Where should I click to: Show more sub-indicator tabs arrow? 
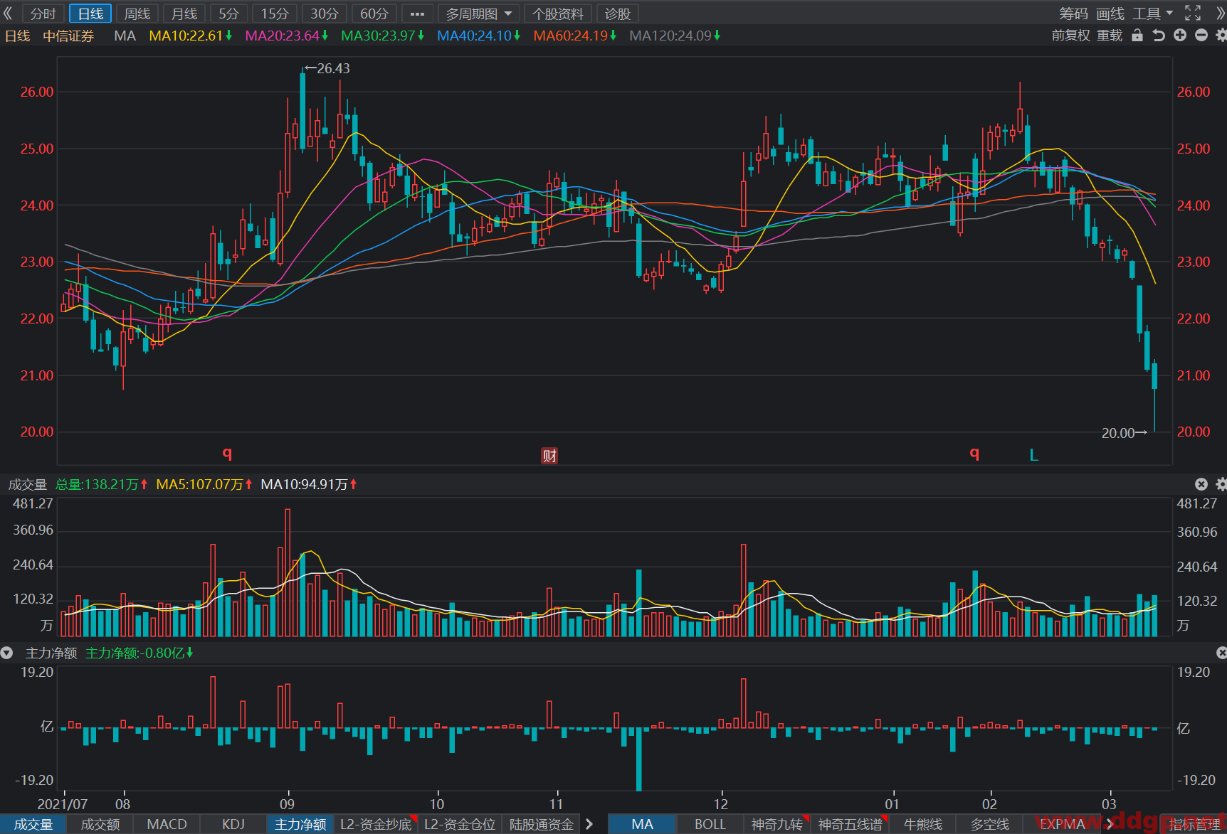(x=589, y=824)
